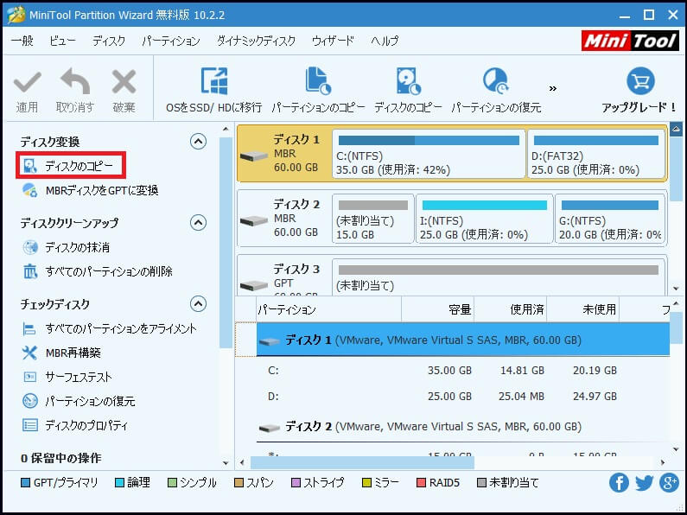Sort by 容量 column header
Viewport: 687px width, 515px height.
[438, 309]
